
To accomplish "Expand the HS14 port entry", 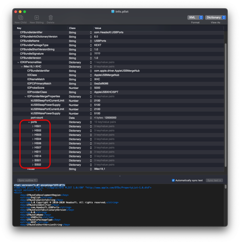I will (x=33, y=156).
